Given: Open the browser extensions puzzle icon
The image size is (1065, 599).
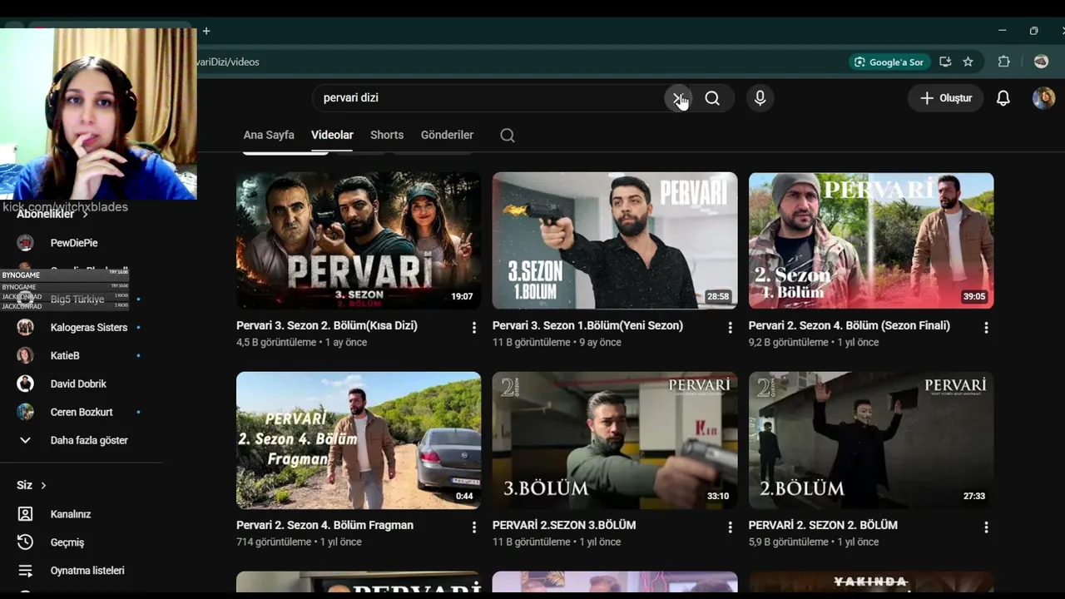Looking at the screenshot, I should (1004, 62).
